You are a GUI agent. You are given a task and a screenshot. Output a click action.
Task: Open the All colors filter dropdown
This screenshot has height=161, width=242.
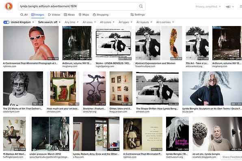click(x=107, y=22)
